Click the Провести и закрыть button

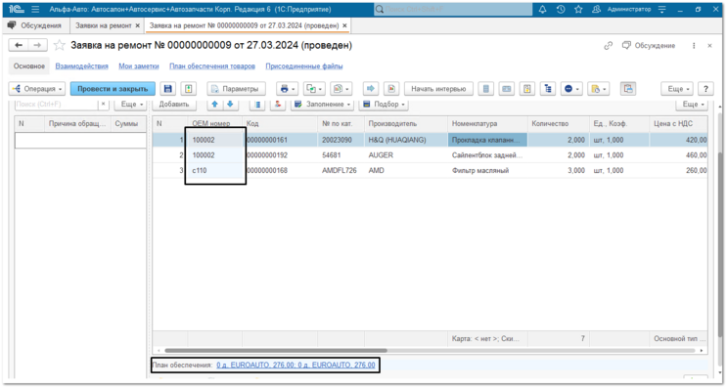(113, 88)
